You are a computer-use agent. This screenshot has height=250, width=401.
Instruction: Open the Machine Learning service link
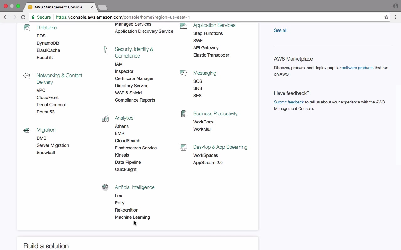[x=132, y=217]
